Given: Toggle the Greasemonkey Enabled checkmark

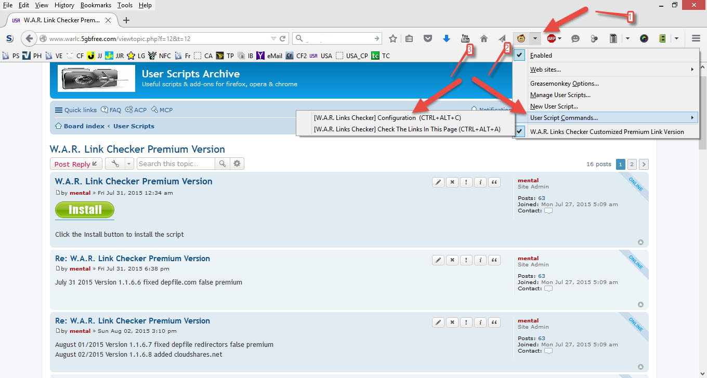Looking at the screenshot, I should click(x=541, y=56).
